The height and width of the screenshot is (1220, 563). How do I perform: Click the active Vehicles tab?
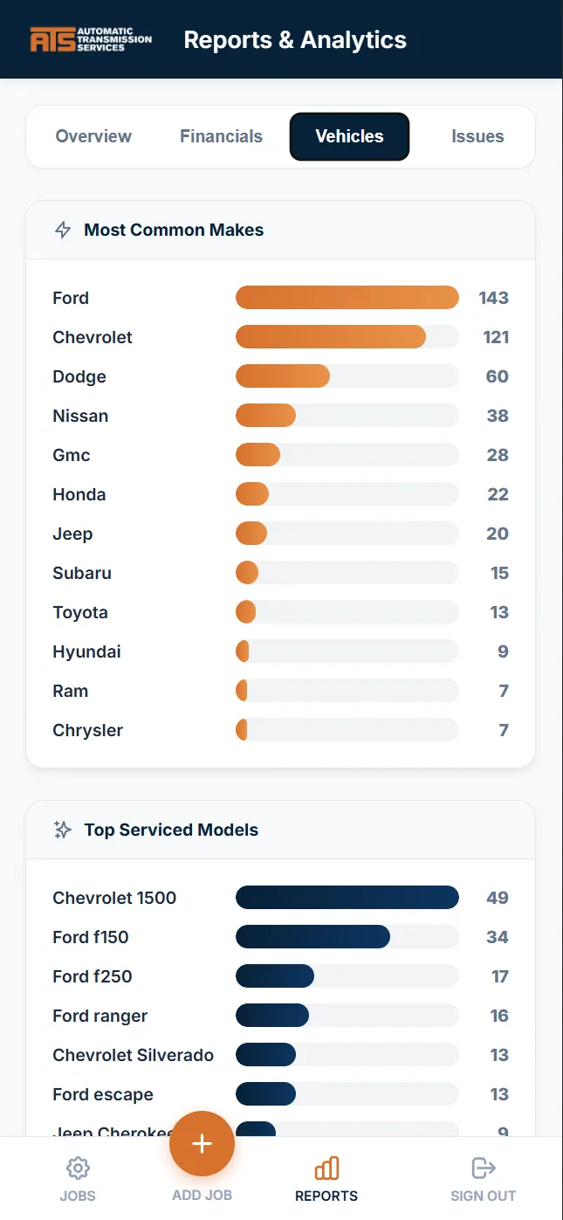tap(349, 136)
